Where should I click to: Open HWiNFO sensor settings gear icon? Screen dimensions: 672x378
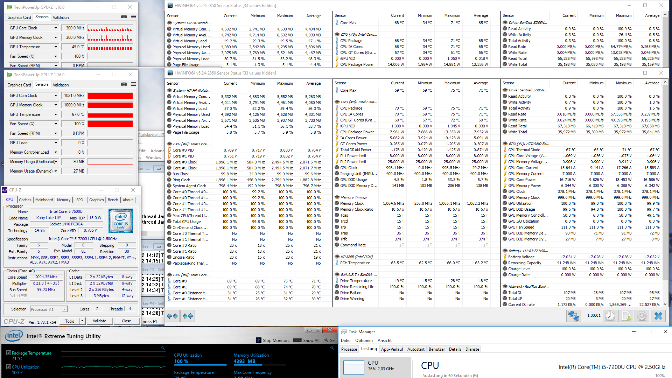(642, 316)
